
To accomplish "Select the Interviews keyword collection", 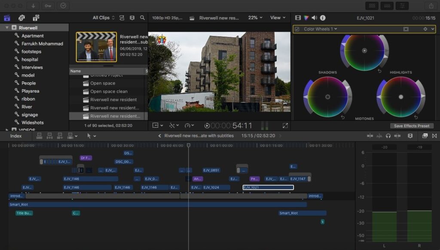I will point(32,67).
